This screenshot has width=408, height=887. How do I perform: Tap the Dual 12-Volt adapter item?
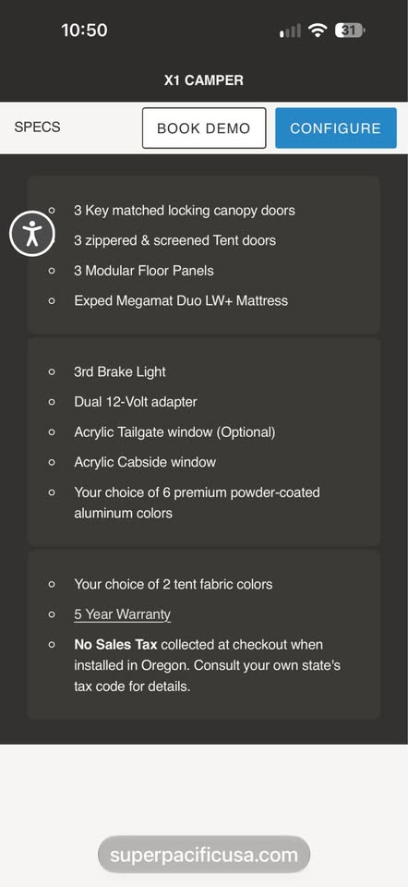coord(136,402)
